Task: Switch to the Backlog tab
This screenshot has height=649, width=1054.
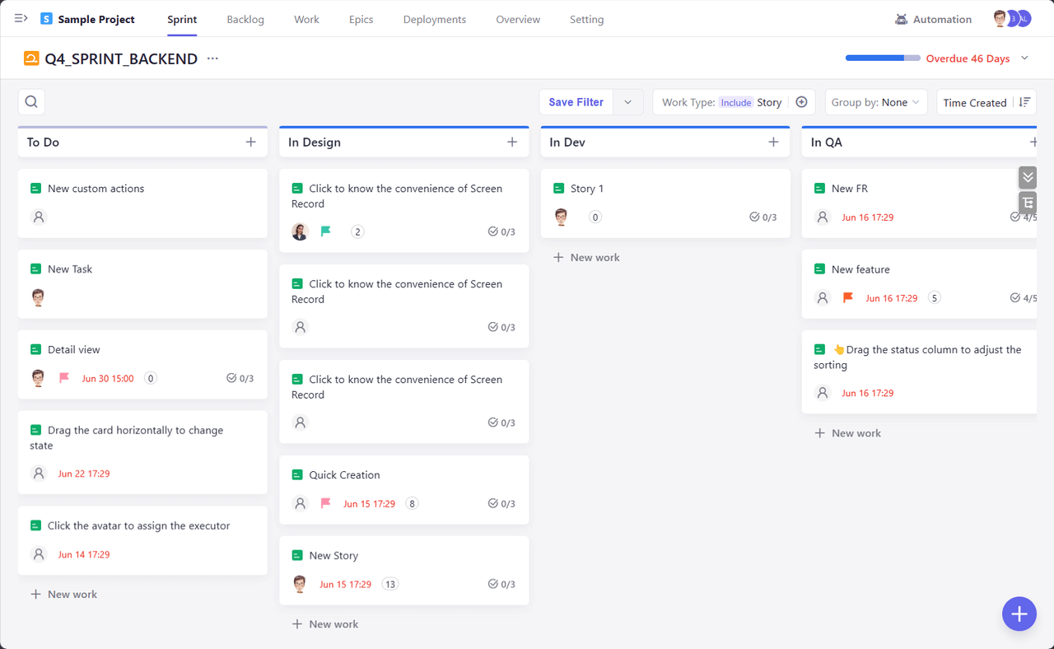Action: click(245, 18)
